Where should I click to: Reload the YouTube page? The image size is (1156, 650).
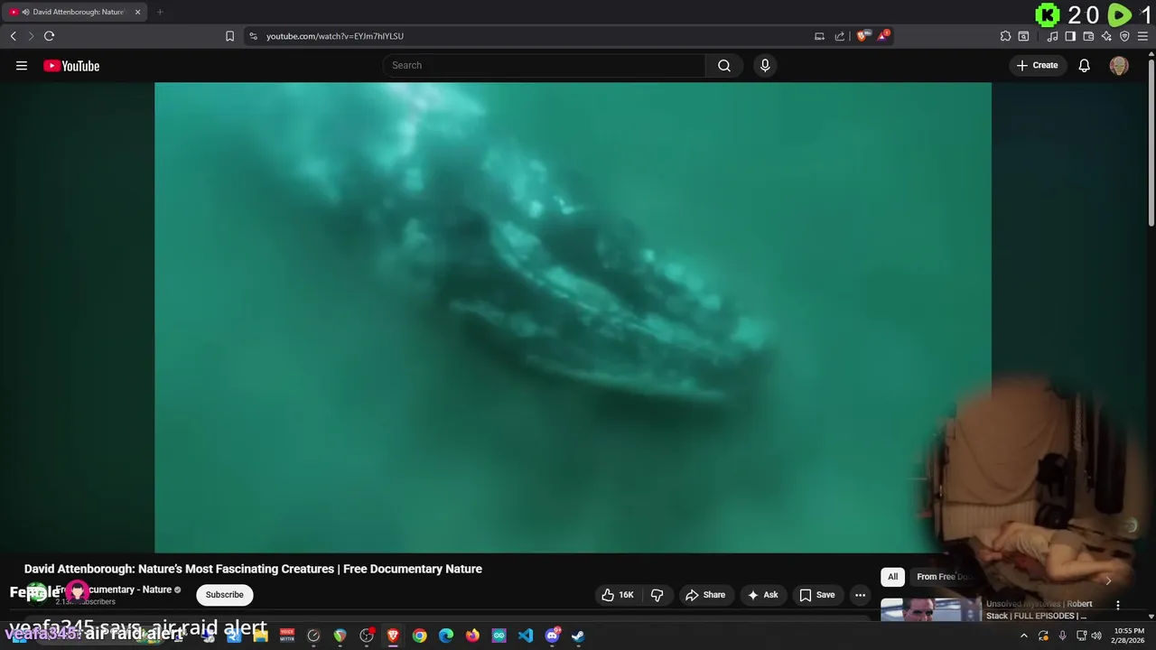click(x=49, y=36)
